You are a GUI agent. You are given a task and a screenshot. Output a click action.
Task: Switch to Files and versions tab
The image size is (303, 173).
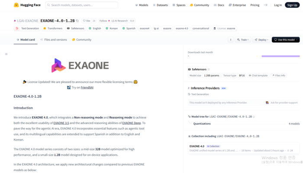point(54,40)
